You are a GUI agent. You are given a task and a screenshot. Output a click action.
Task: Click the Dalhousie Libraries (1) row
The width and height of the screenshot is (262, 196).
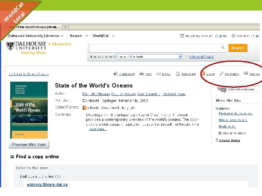point(40,176)
